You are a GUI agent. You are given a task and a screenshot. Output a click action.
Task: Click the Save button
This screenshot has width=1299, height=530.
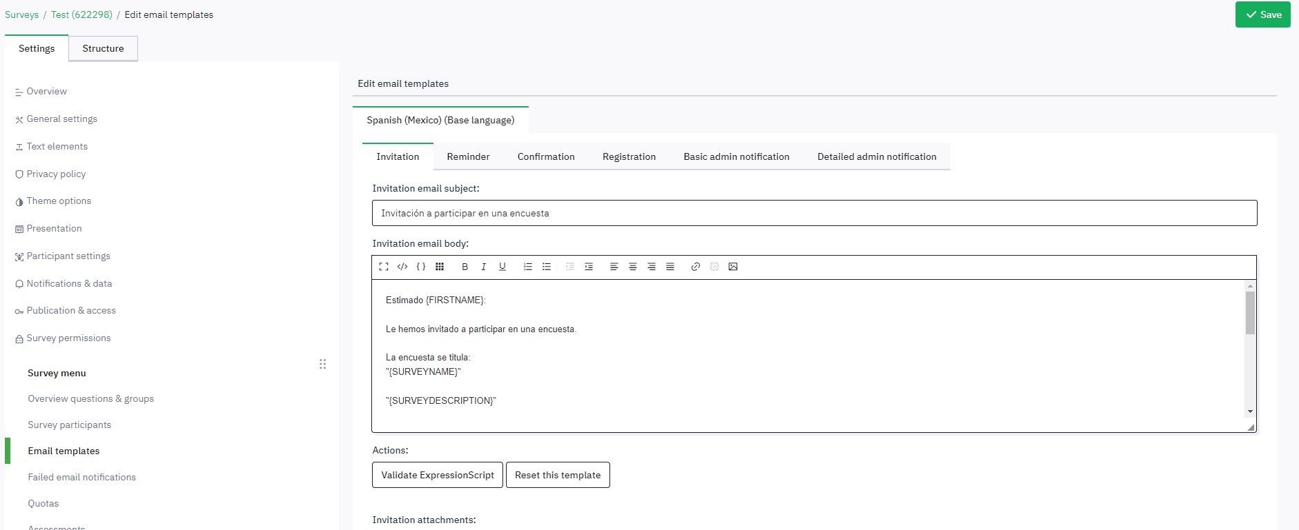[1262, 14]
